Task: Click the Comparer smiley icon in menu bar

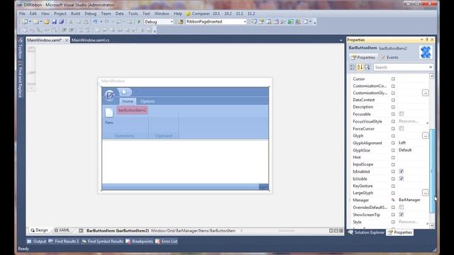Action: tap(188, 13)
